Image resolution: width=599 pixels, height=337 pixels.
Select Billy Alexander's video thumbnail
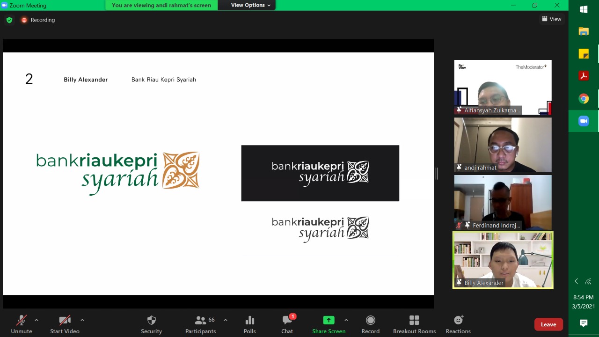(x=503, y=260)
